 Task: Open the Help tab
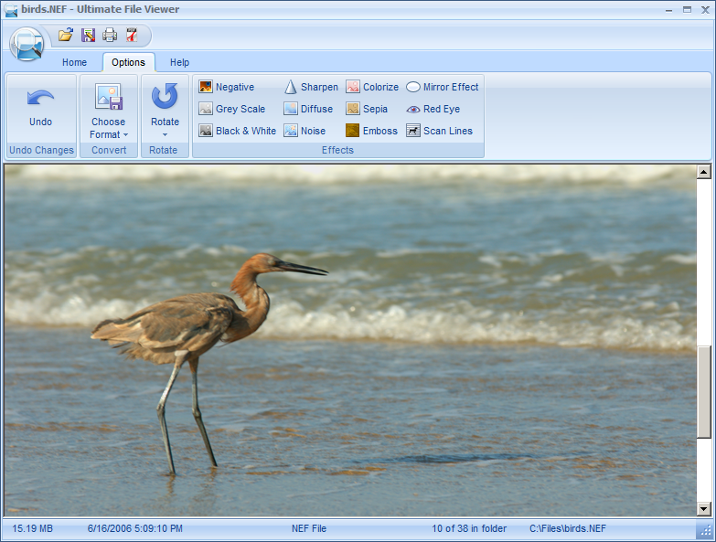pyautogui.click(x=179, y=62)
